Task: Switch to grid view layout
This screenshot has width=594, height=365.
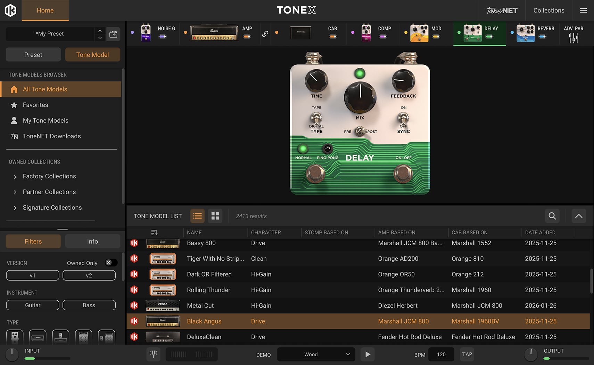Action: (215, 216)
